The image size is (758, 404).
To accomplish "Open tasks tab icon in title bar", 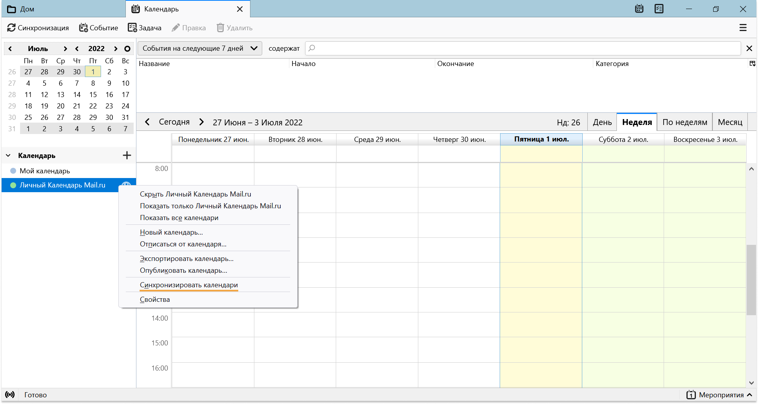I will pos(659,9).
